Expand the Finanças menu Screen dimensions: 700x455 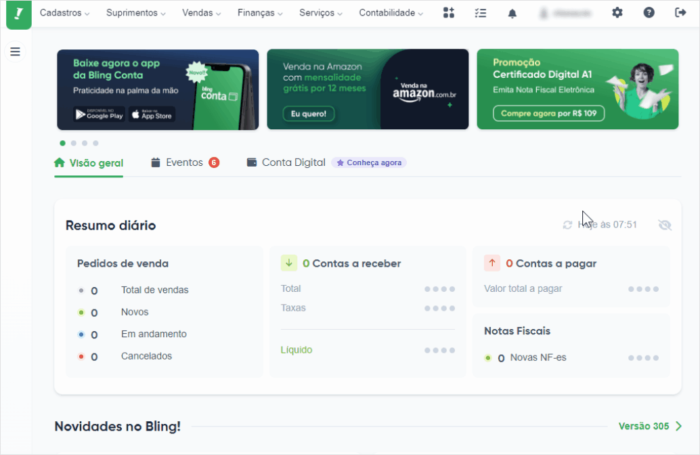[260, 13]
